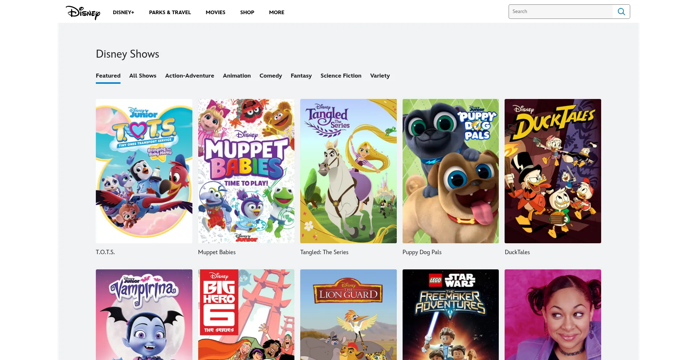
Task: Click the Puppy Dog Pals title link
Action: 422,252
